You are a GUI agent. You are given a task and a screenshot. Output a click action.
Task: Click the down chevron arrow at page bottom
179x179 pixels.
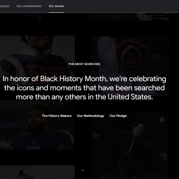click(83, 170)
